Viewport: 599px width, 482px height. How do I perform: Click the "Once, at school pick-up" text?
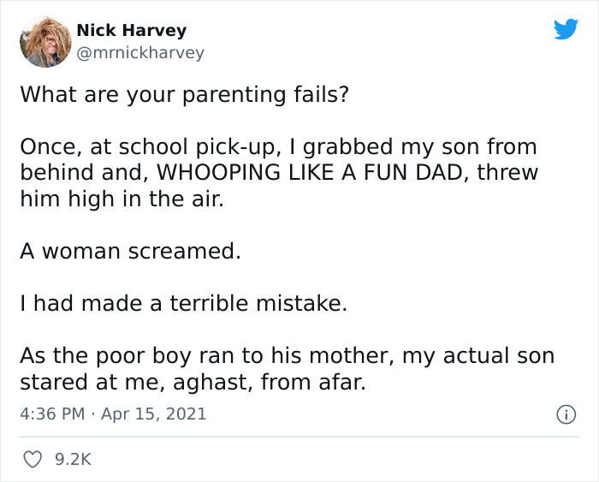[x=138, y=147]
